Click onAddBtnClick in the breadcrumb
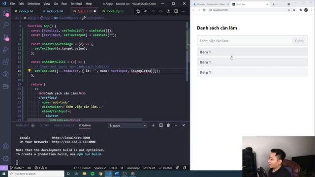This screenshot has height=177, width=315. coord(66,18)
